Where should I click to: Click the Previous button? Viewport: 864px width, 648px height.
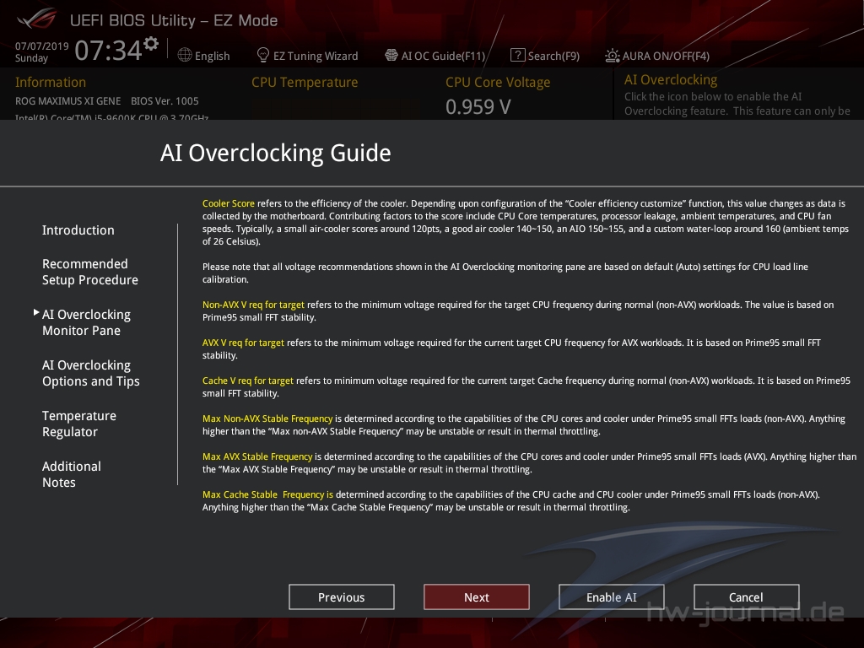(342, 597)
